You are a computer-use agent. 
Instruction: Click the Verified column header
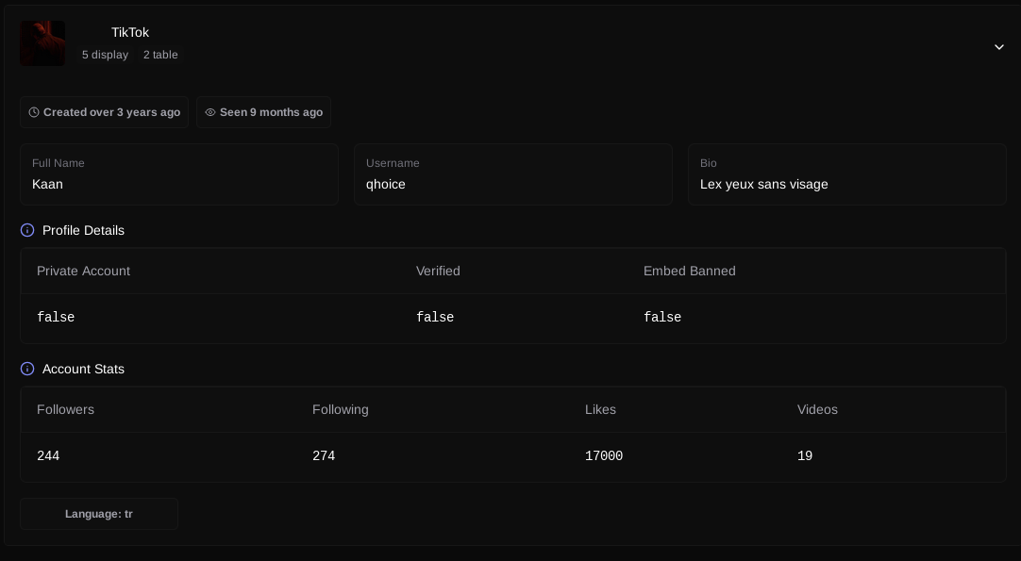[438, 271]
